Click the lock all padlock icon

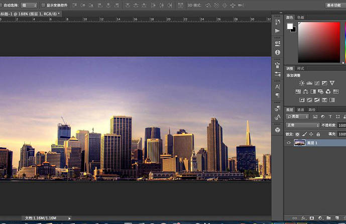pos(318,134)
